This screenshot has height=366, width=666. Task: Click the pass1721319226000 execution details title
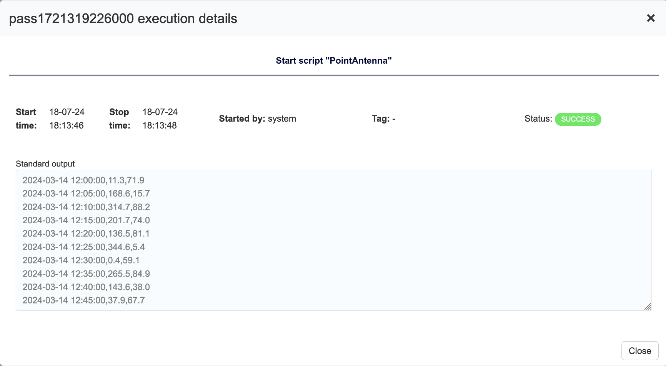pyautogui.click(x=123, y=18)
